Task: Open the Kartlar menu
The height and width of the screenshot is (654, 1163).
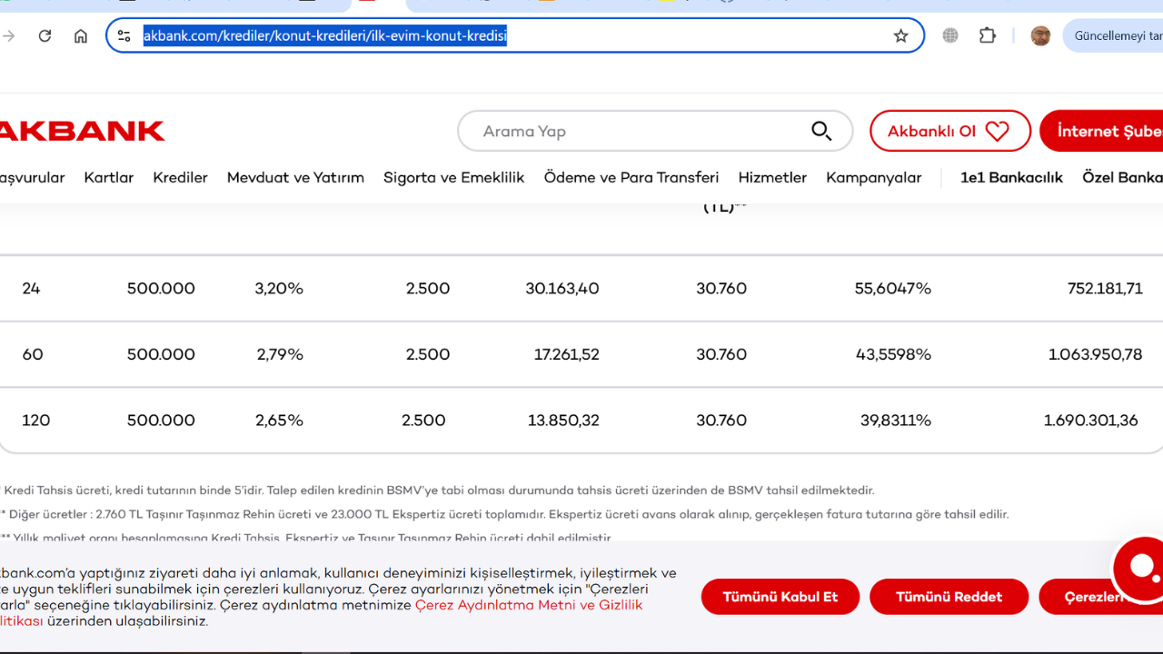Action: (x=109, y=178)
